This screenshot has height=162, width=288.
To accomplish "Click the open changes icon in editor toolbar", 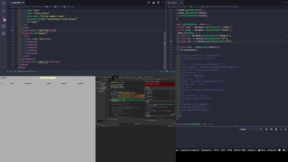I will (x=148, y=3).
